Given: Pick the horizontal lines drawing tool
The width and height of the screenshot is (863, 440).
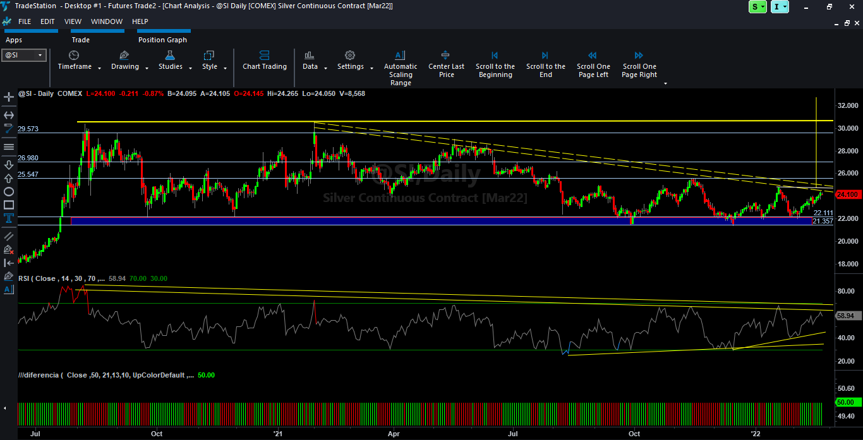Looking at the screenshot, I should tap(9, 147).
